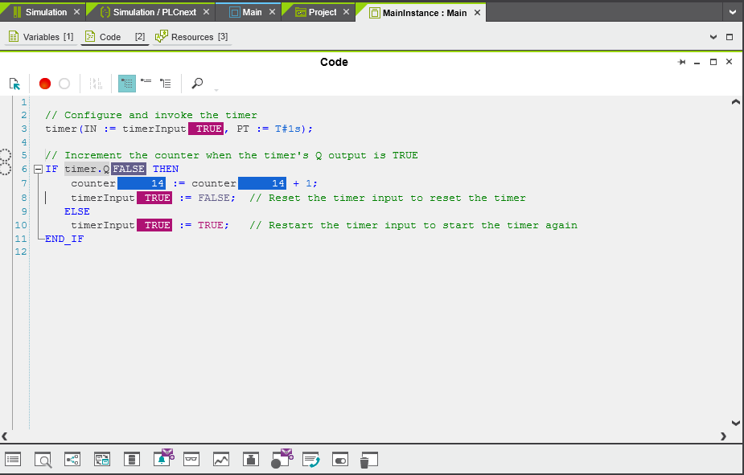
Task: Open the recycle bin icon in bottom bar
Action: click(368, 460)
